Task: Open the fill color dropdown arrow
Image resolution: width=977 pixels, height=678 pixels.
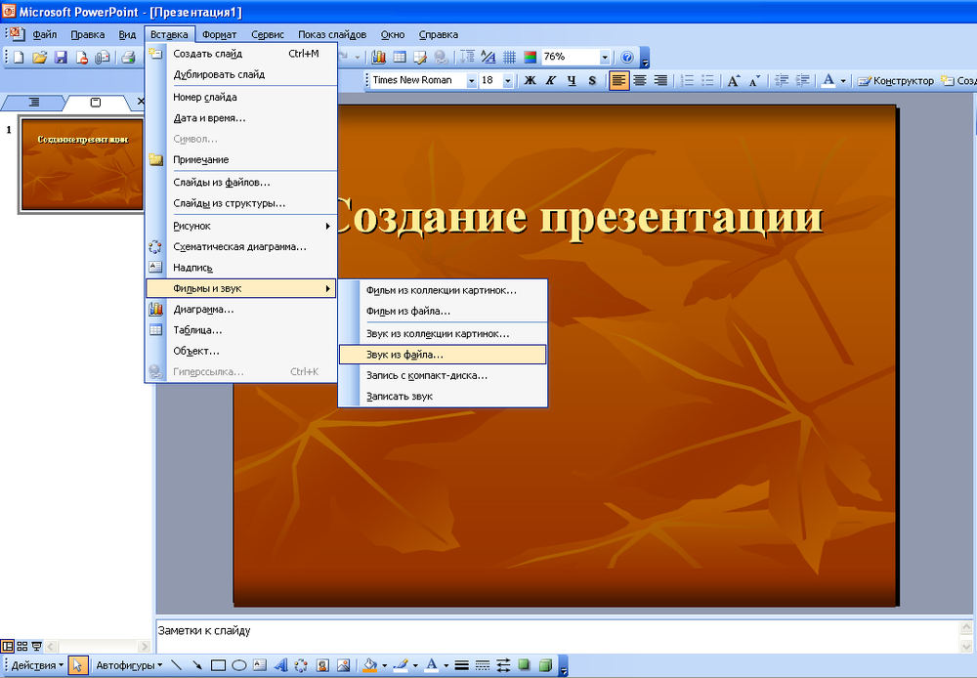Action: pyautogui.click(x=385, y=665)
